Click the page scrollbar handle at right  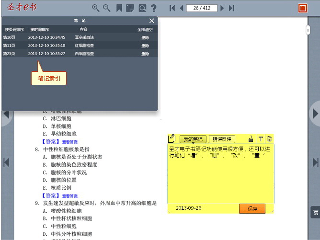pos(308,30)
